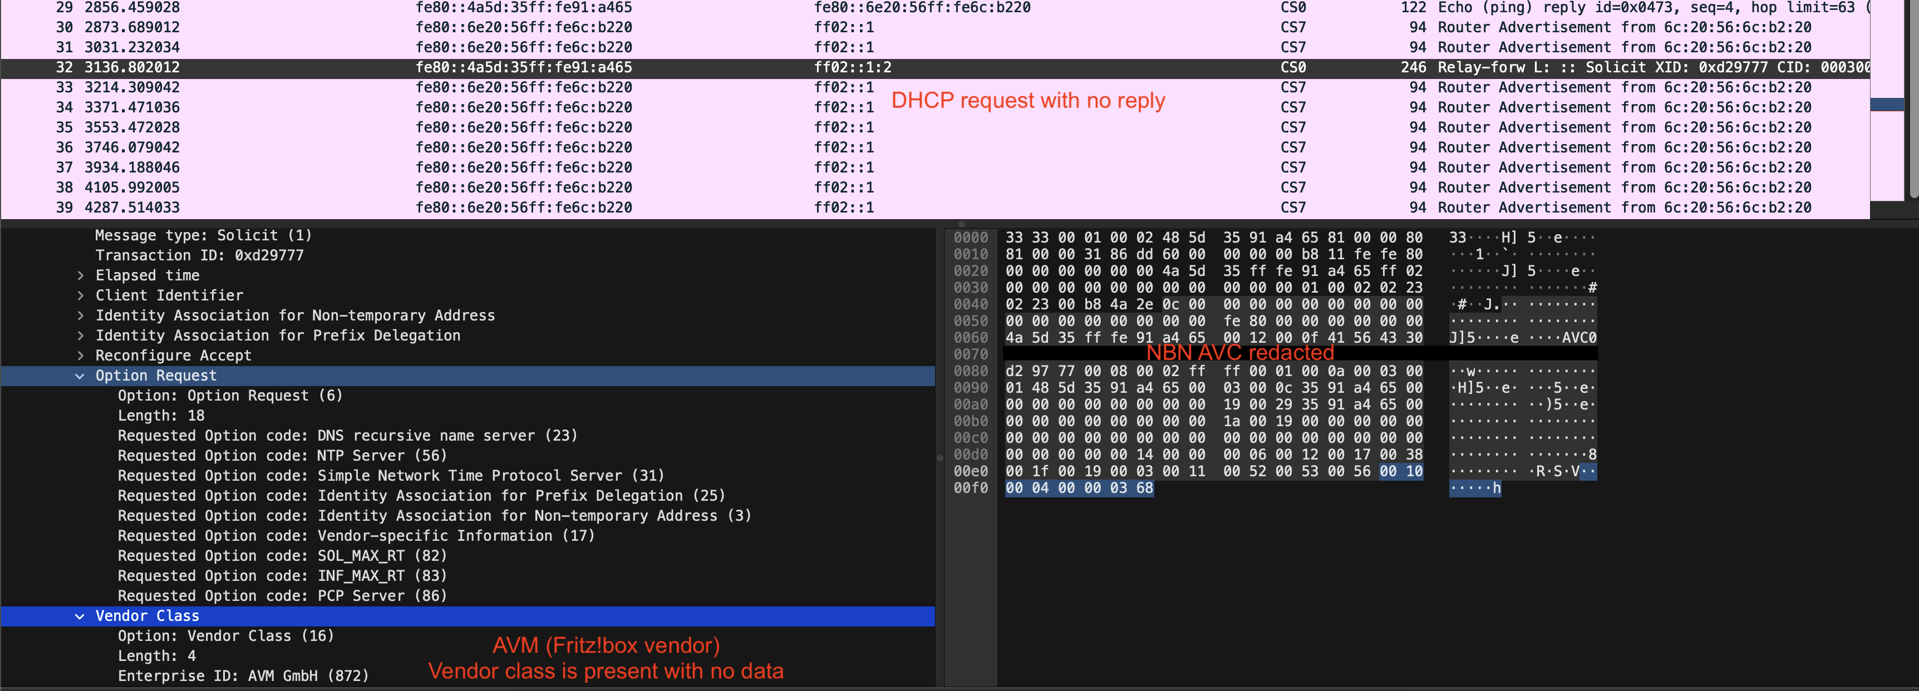Click hex dump offset row 0040
This screenshot has height=691, width=1919.
pos(971,304)
